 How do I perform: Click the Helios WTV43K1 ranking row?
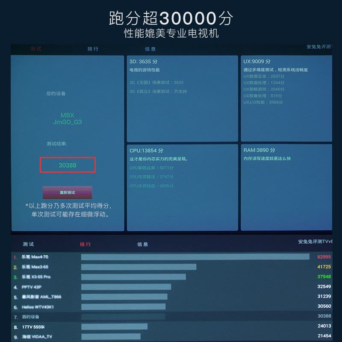[x=38, y=307]
